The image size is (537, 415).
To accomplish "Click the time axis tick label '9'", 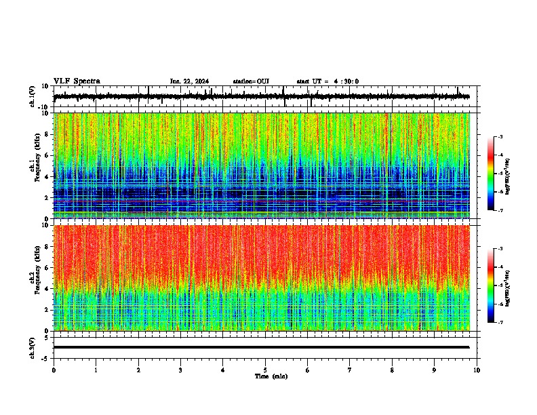I will click(x=434, y=370).
